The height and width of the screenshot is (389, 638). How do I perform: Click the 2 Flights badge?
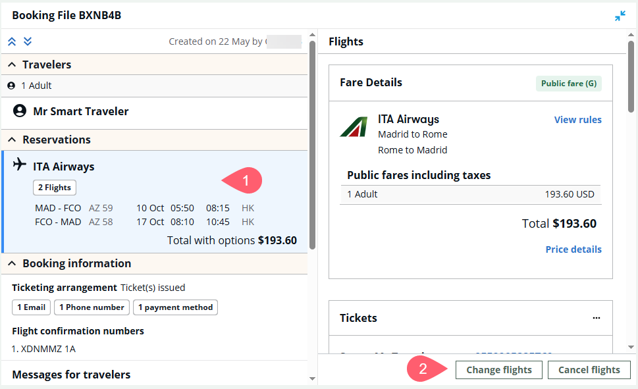[x=55, y=188]
